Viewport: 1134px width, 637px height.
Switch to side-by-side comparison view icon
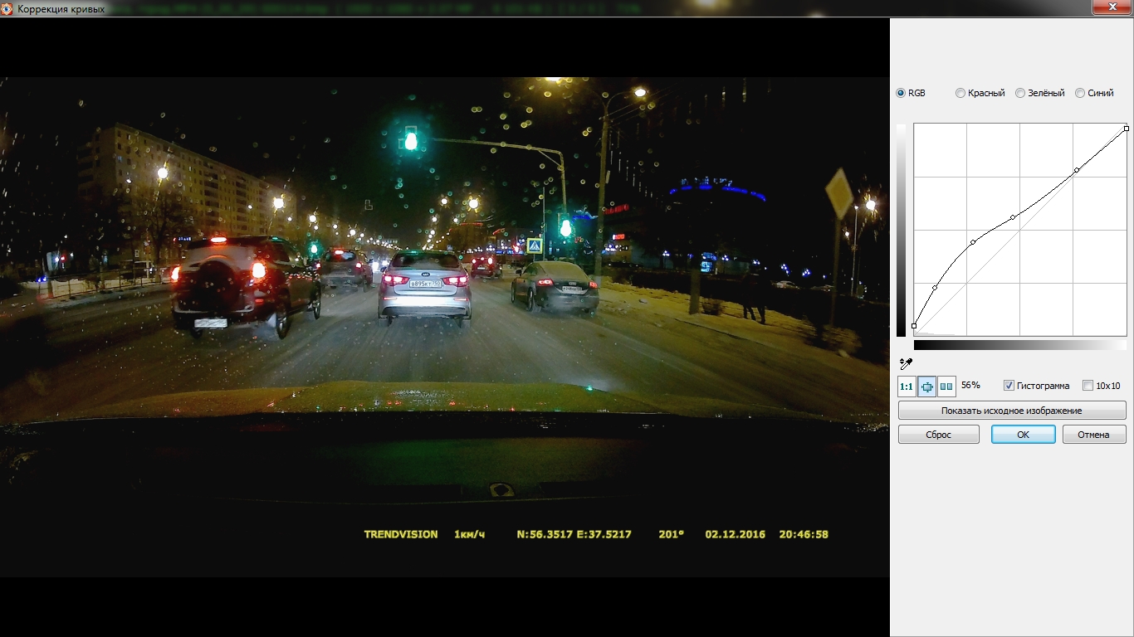(946, 387)
